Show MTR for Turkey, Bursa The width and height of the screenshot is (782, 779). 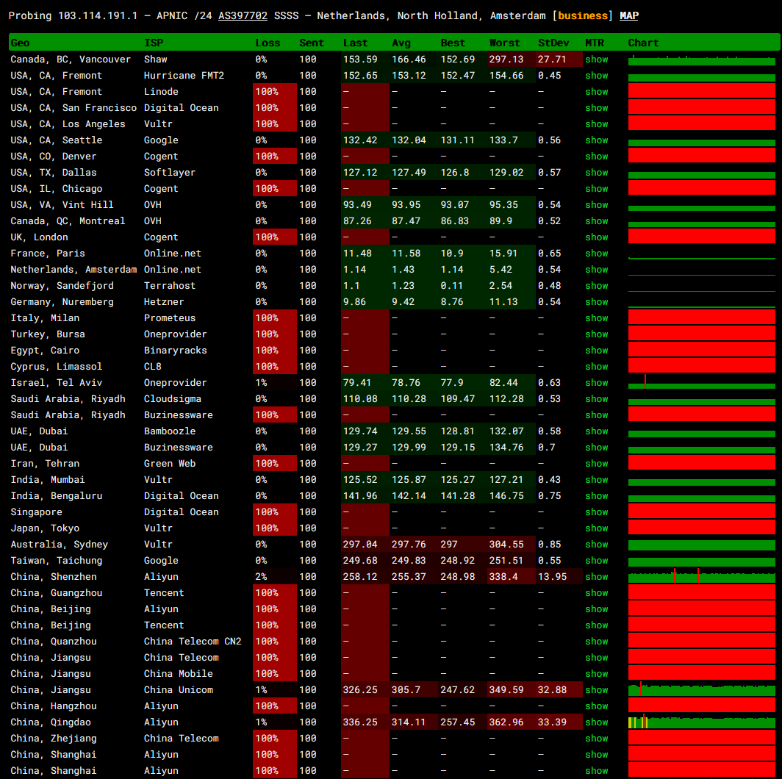click(x=597, y=334)
